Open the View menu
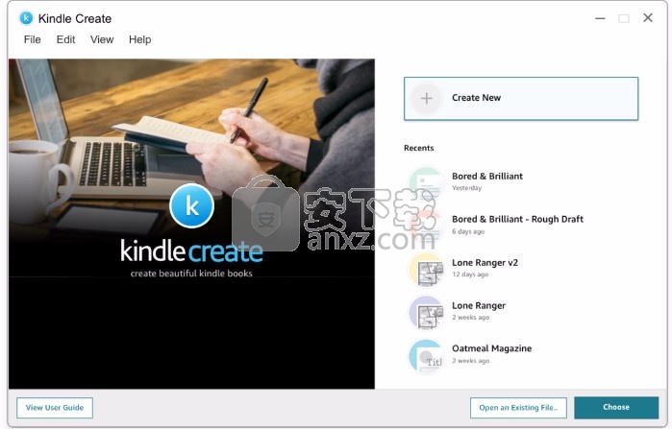The height and width of the screenshot is (429, 672). coord(102,39)
